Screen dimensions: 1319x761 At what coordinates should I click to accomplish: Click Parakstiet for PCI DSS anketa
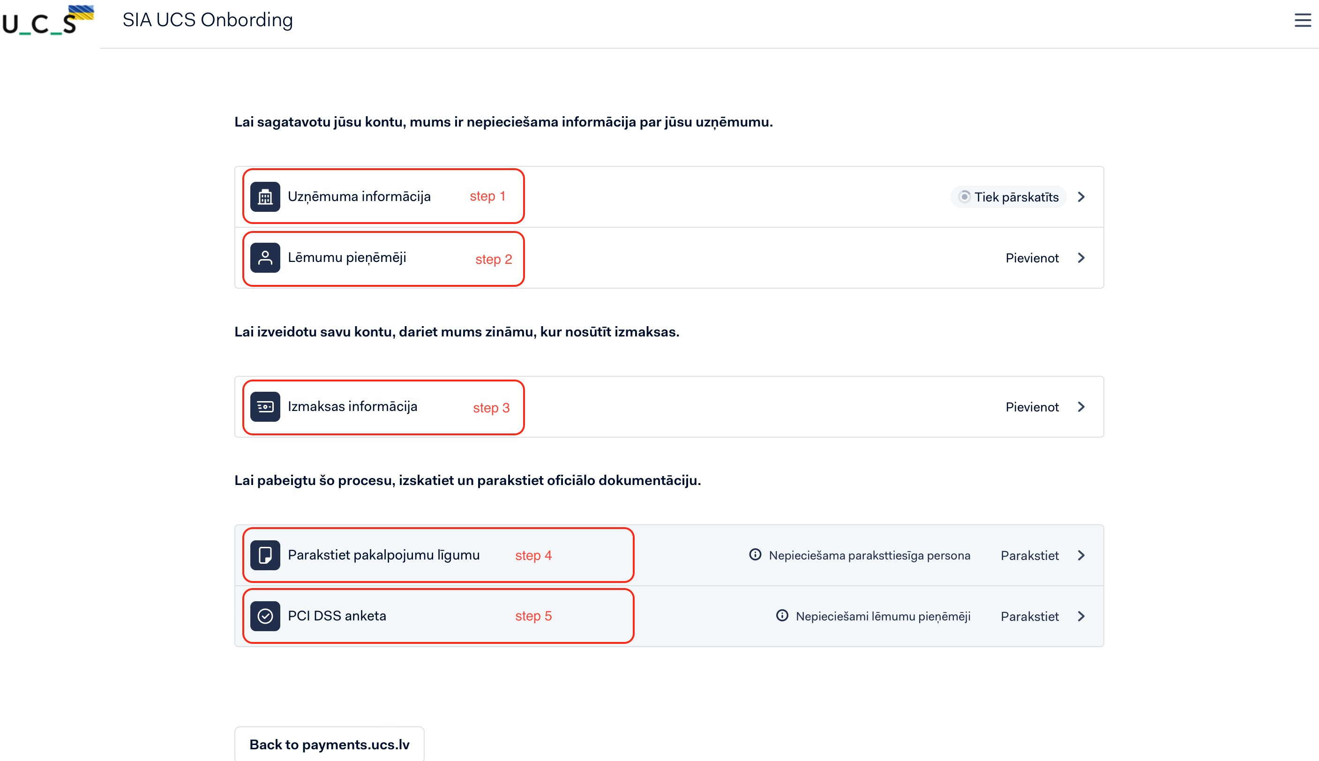click(1029, 617)
